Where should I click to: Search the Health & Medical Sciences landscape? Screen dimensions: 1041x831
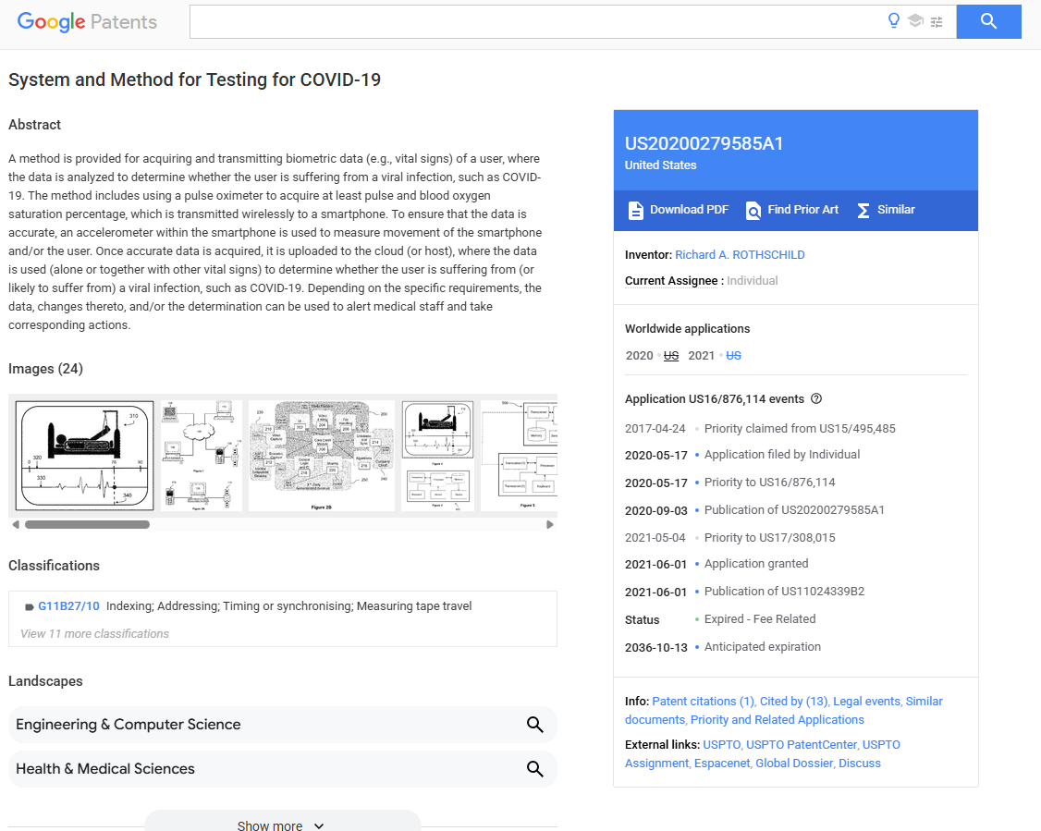coord(534,769)
